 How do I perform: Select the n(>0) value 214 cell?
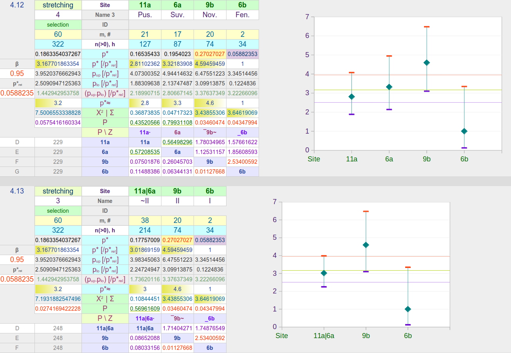(145, 230)
